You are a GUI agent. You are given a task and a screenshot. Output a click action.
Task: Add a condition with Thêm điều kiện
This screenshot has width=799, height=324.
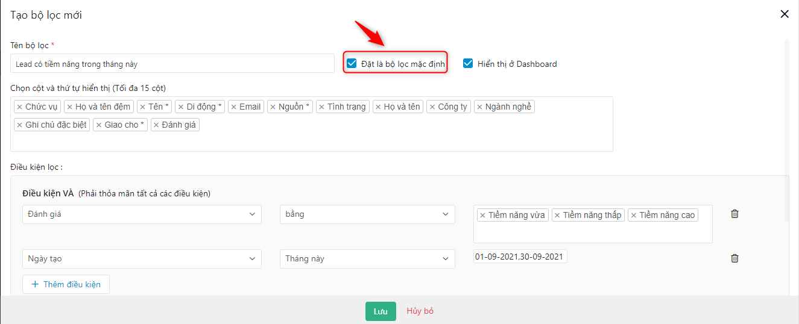click(66, 284)
